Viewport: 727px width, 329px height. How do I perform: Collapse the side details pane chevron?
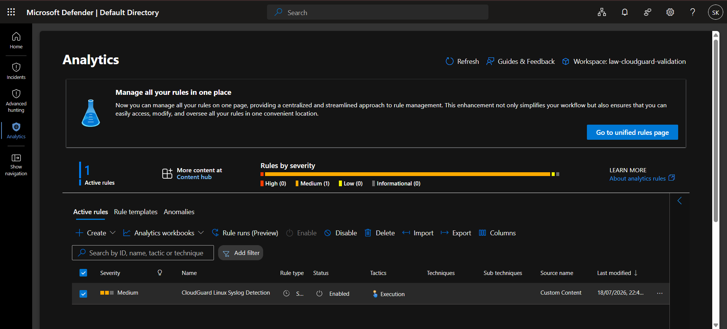click(680, 201)
